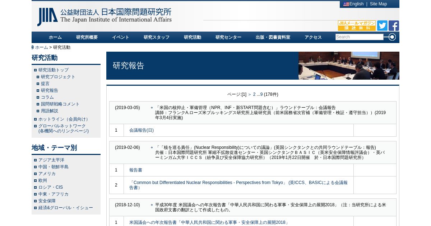
Task: Click the plus icon beside アジア太平洋
Action: click(x=35, y=160)
